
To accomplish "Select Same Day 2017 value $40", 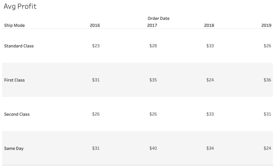I will [x=153, y=148].
